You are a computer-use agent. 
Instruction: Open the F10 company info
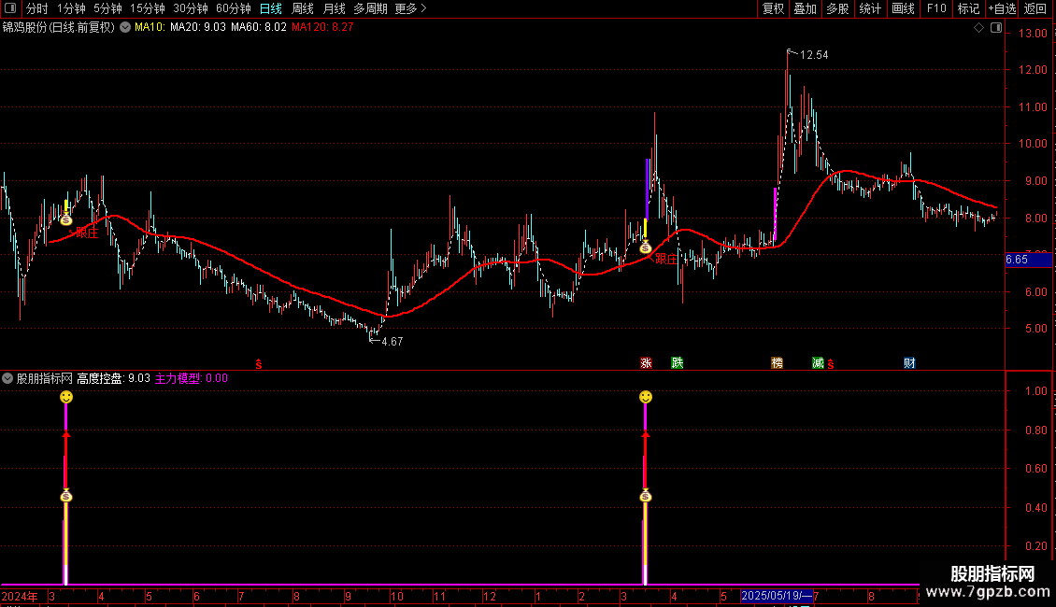(936, 8)
